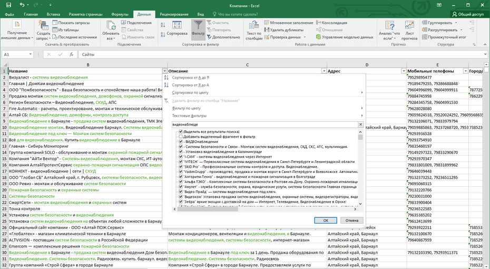Viewport: 490px width, 269px height.
Task: Open the Название column filter dropdown
Action: click(165, 71)
